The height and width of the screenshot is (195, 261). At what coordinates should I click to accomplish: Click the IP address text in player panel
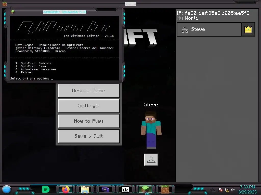(x=213, y=13)
